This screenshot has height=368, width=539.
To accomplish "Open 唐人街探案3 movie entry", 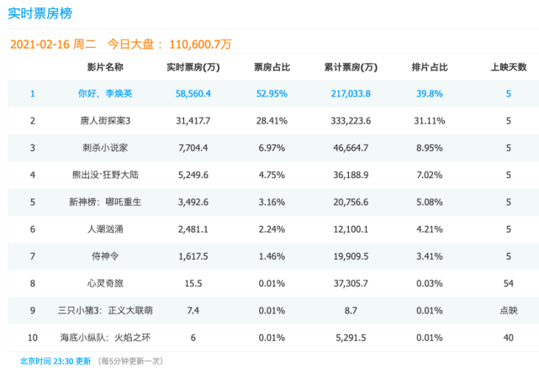I will [105, 121].
